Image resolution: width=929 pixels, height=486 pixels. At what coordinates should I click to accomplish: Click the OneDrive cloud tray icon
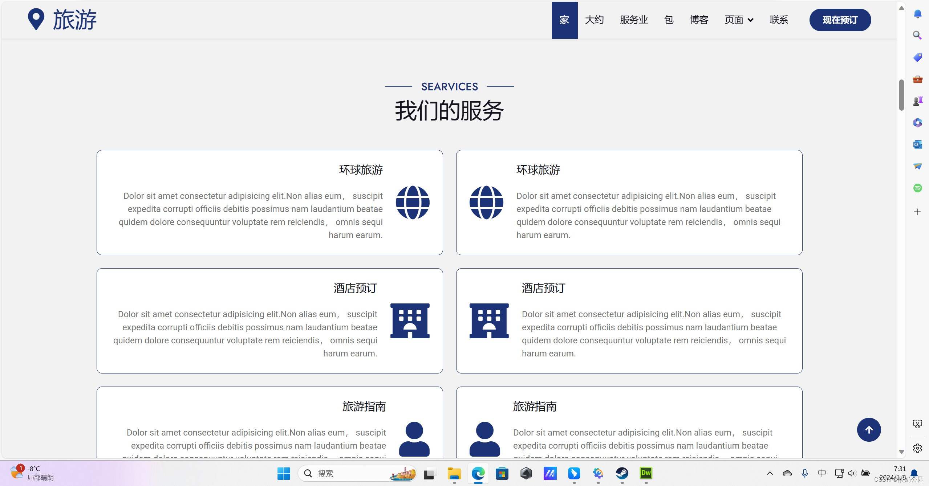pyautogui.click(x=787, y=473)
